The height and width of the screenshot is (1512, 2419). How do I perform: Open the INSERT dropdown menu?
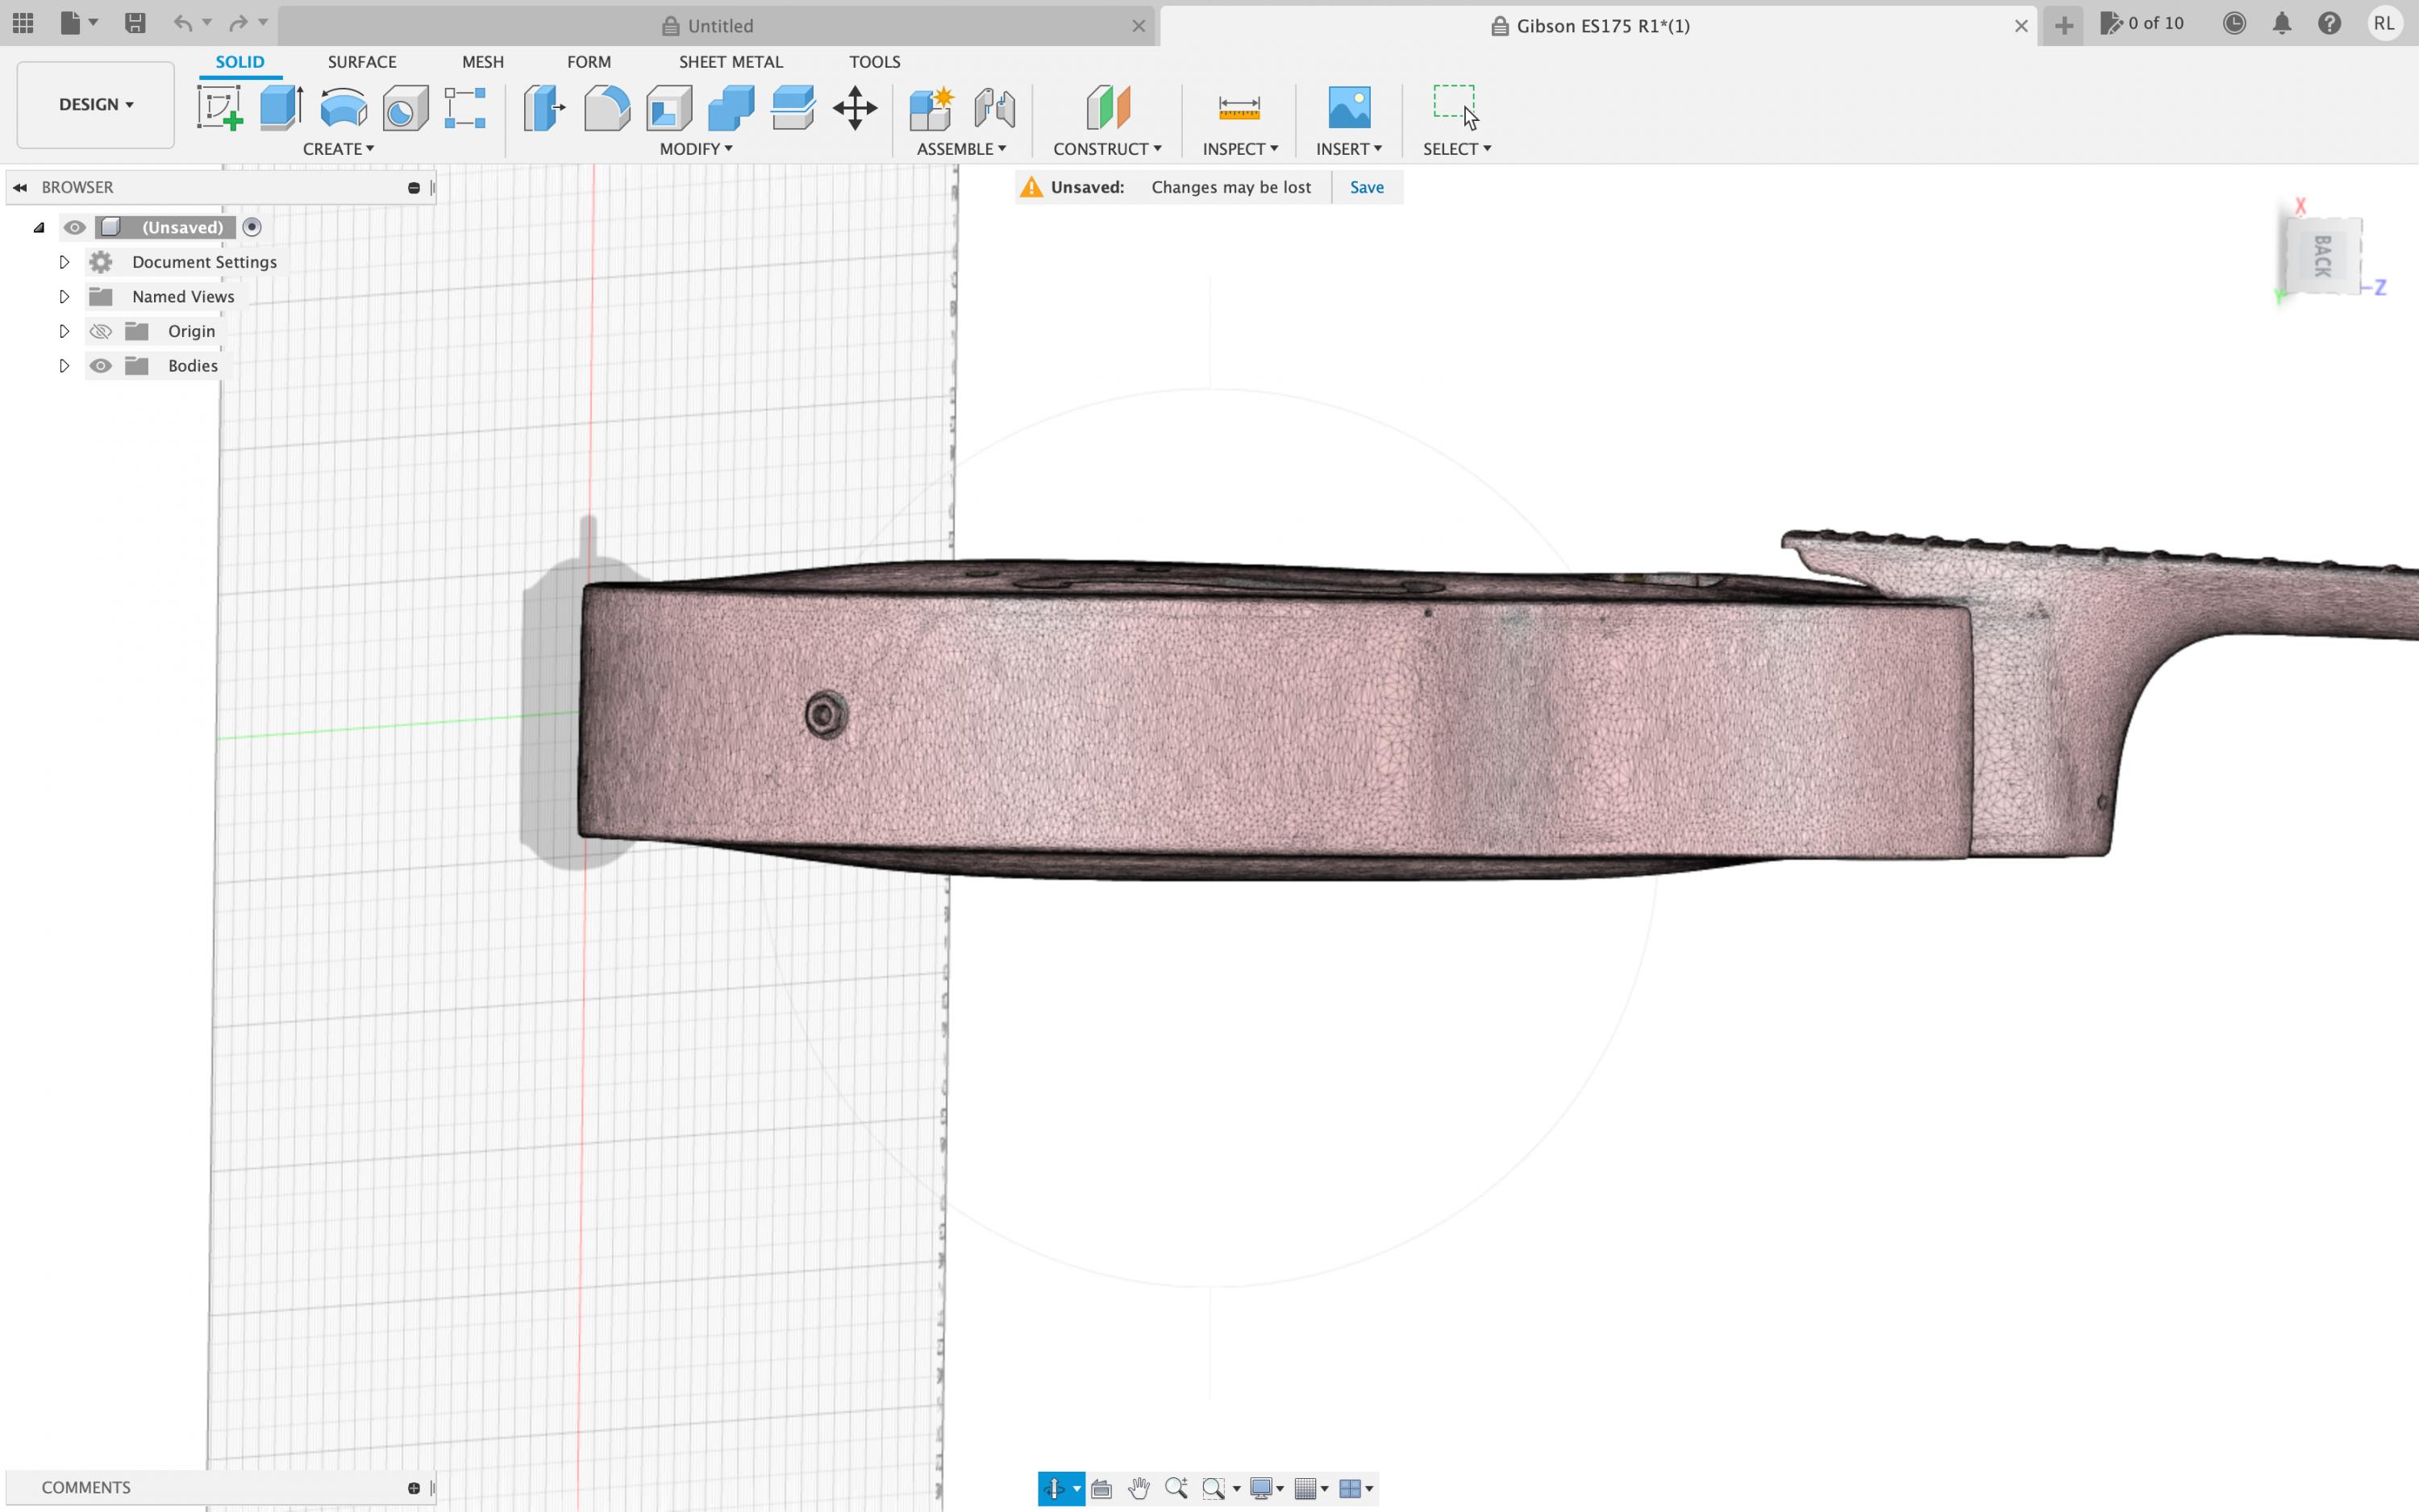[x=1350, y=148]
